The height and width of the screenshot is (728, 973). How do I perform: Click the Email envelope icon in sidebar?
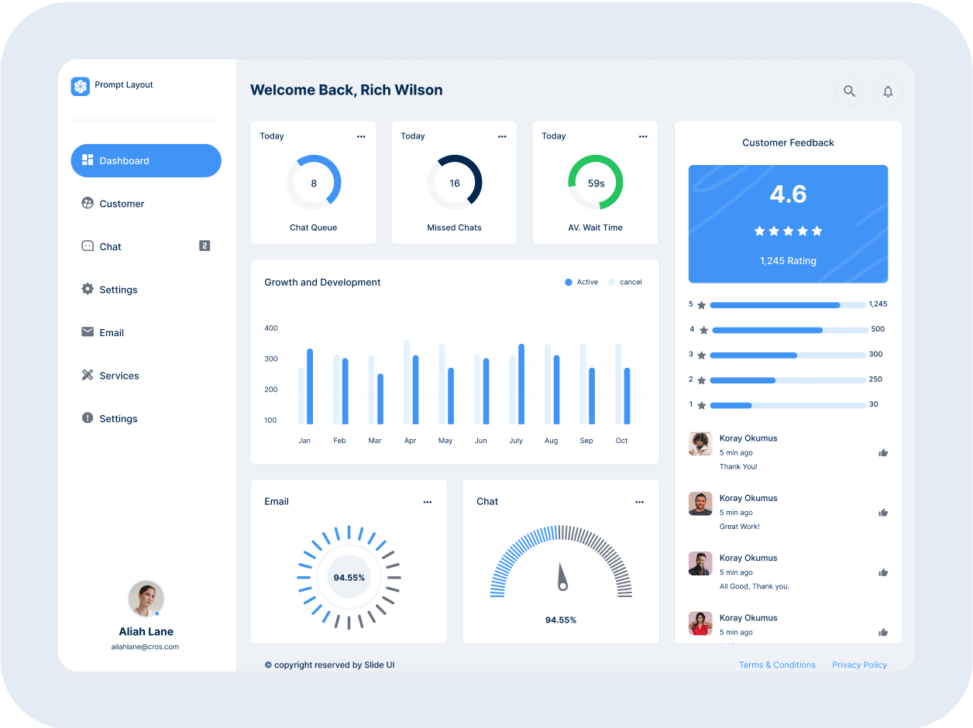[88, 332]
